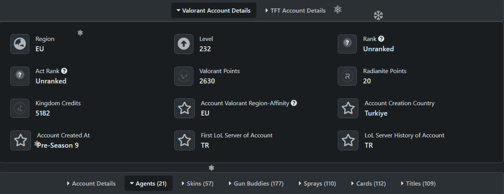Collapse the Valorant Account Details section
Viewport: 504px width, 194px height.
pos(213,10)
